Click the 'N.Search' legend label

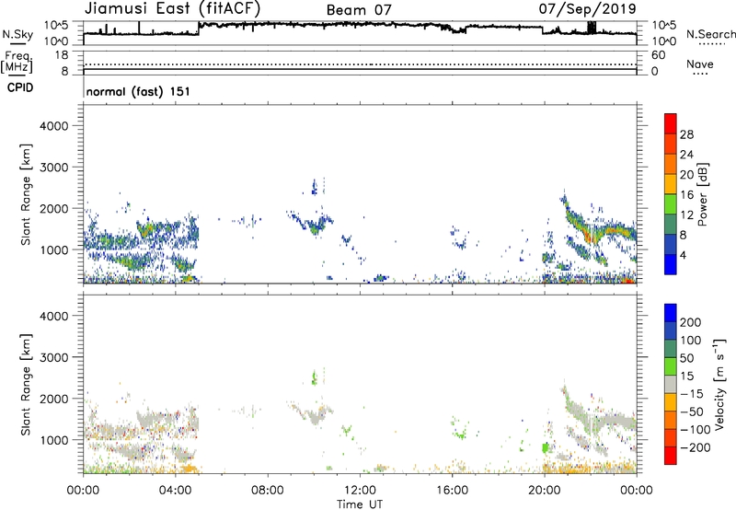[710, 34]
